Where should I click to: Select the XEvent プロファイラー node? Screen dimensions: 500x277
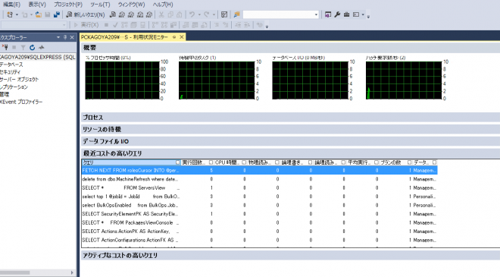pos(21,102)
